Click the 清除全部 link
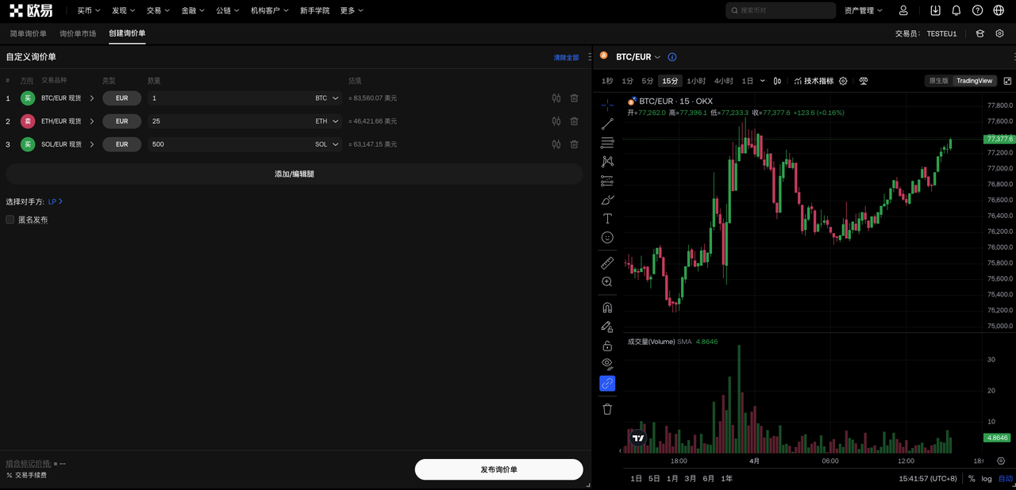This screenshot has width=1016, height=490. [566, 57]
